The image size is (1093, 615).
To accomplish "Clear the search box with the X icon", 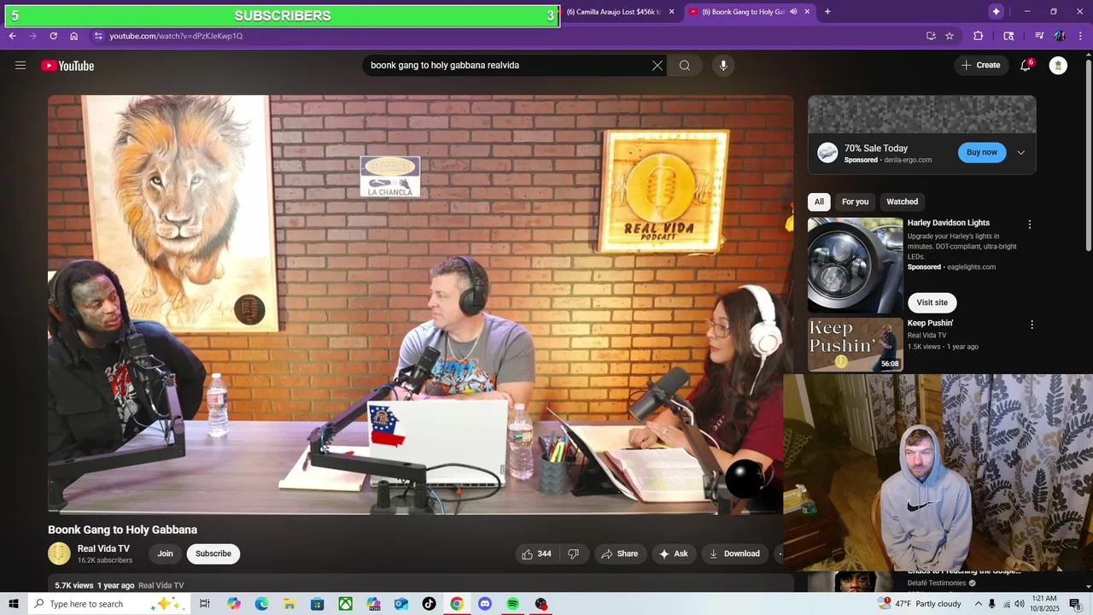I will 658,66.
